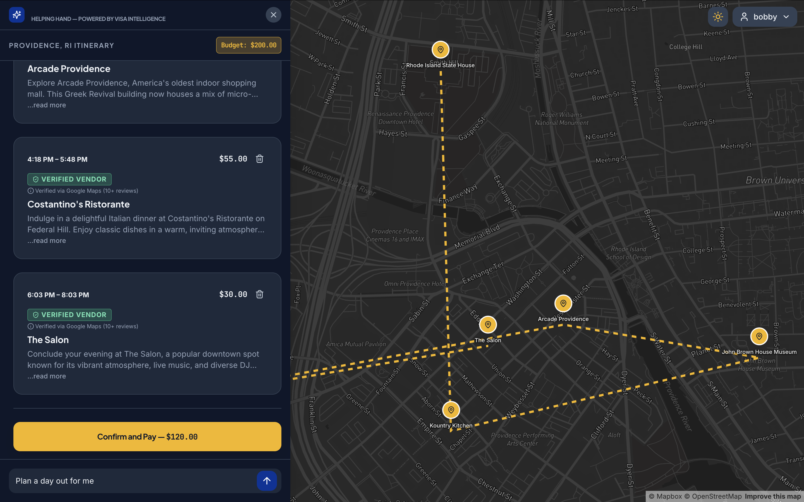
Task: Expand The Salon description via read more
Action: (x=47, y=376)
